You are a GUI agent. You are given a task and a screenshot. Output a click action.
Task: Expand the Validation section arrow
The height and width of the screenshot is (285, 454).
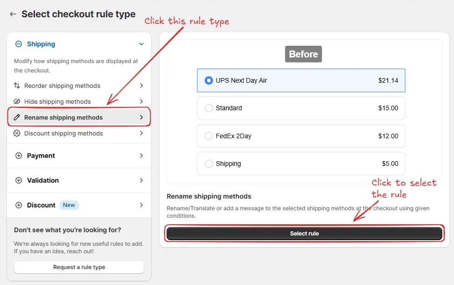[141, 180]
